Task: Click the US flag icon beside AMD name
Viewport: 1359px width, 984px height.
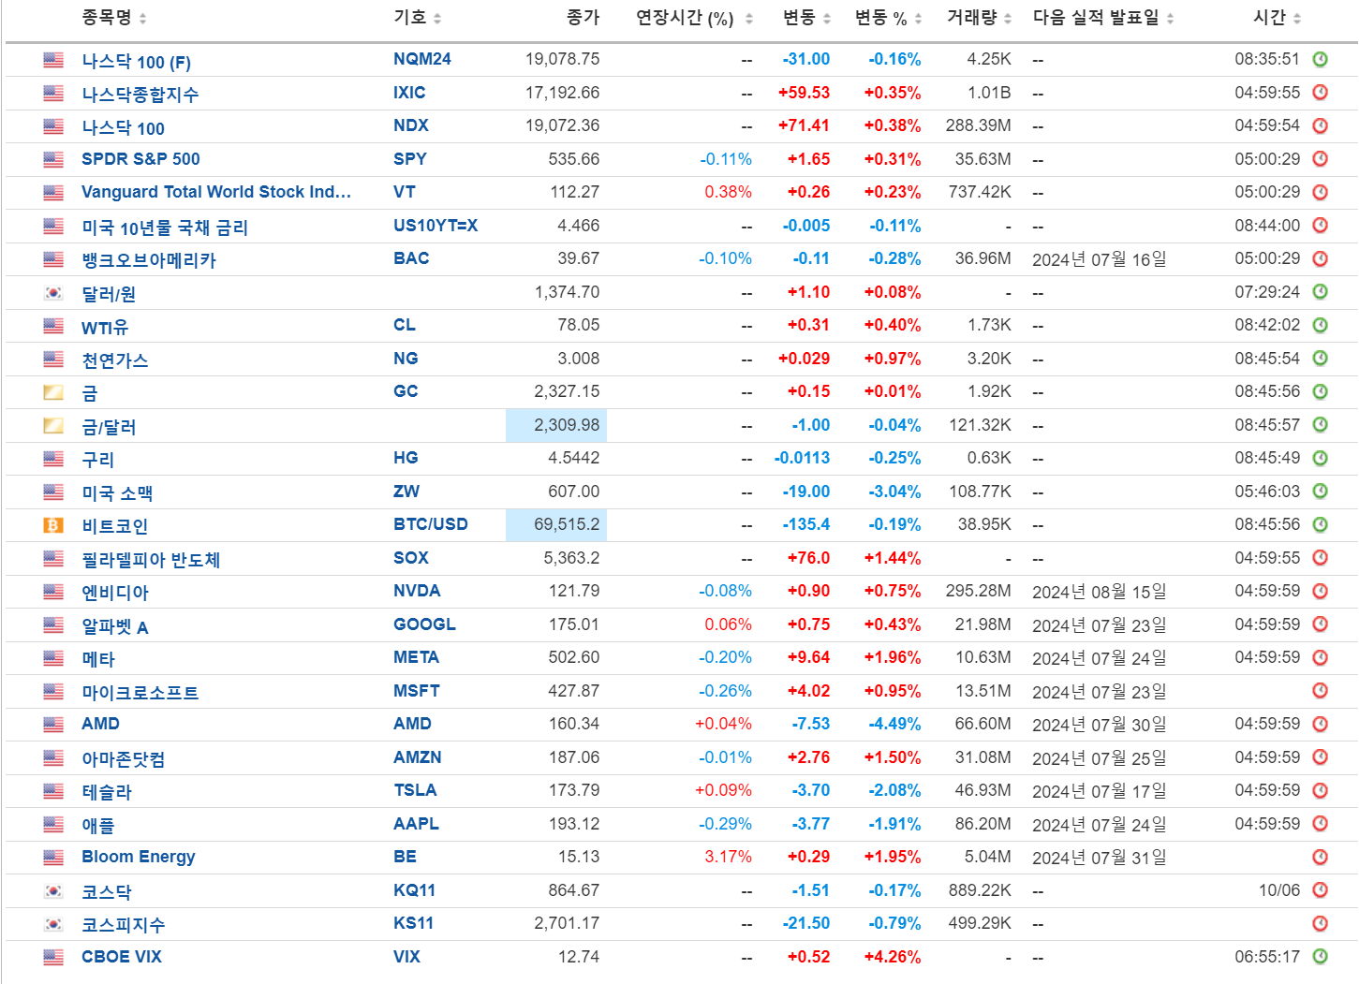Action: pyautogui.click(x=53, y=725)
